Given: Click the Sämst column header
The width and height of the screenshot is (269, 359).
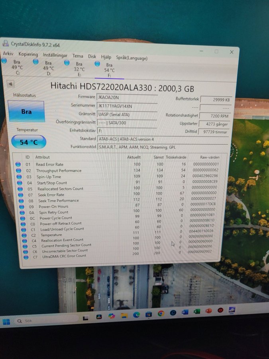Looking at the screenshot, I should (x=159, y=157).
